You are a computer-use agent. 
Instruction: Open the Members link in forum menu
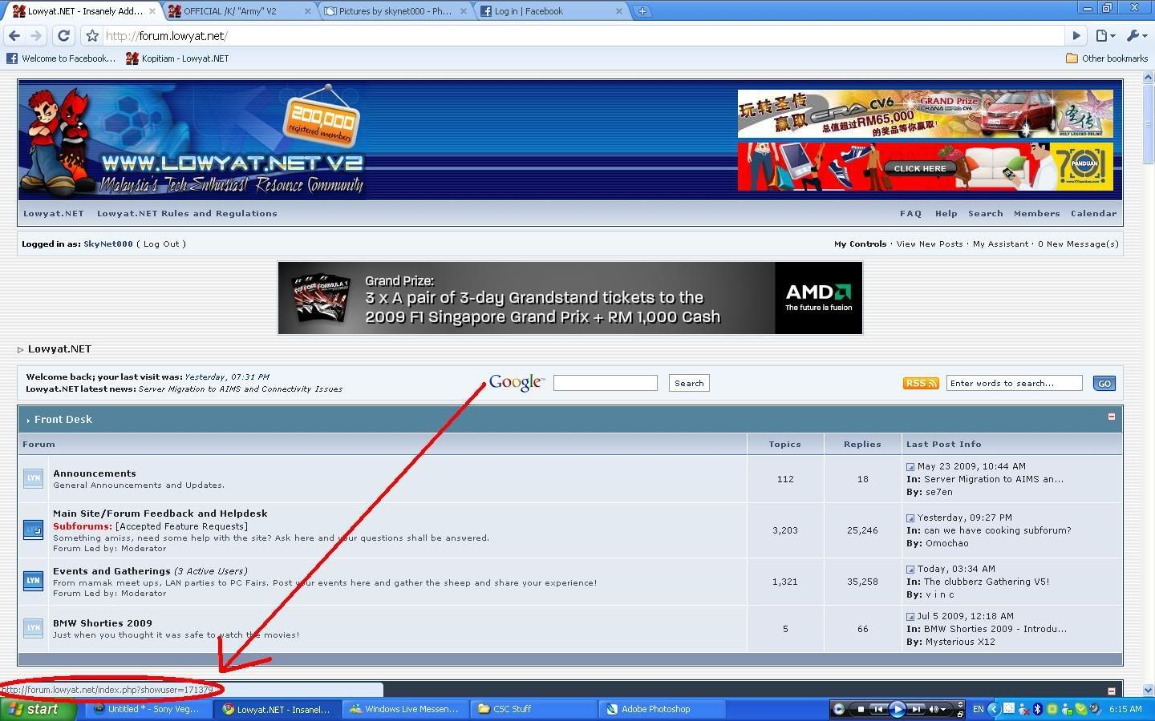tap(1036, 214)
